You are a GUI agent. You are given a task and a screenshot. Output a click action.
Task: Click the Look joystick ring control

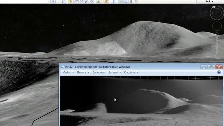click(217, 13)
